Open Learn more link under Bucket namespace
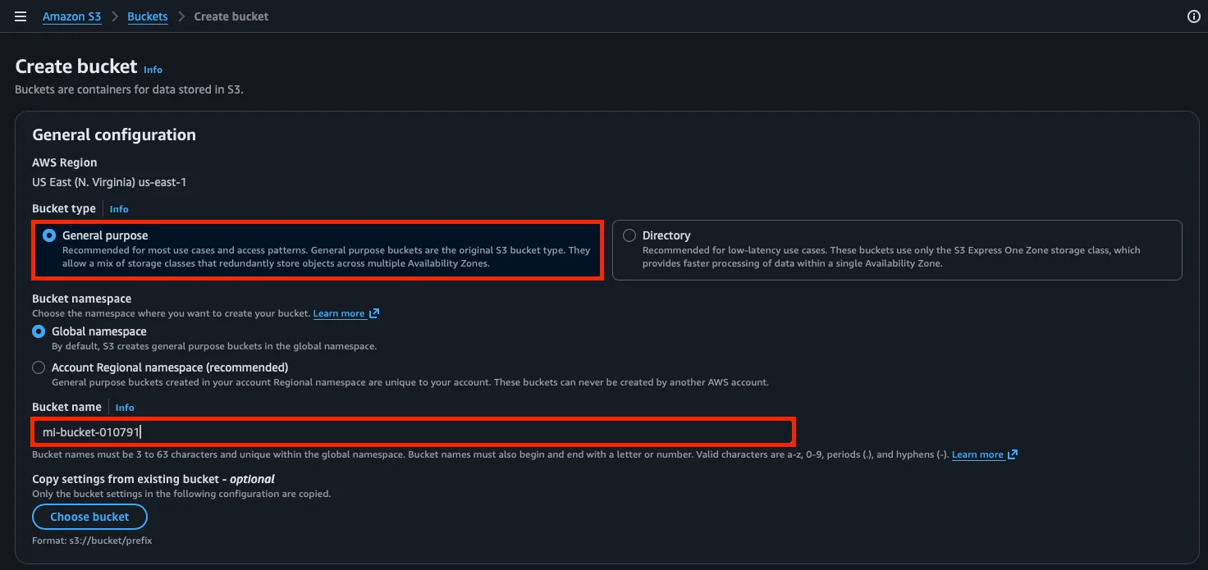This screenshot has height=570, width=1208. pos(339,313)
